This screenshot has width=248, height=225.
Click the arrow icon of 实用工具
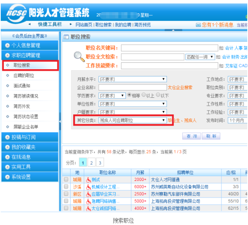7,167
